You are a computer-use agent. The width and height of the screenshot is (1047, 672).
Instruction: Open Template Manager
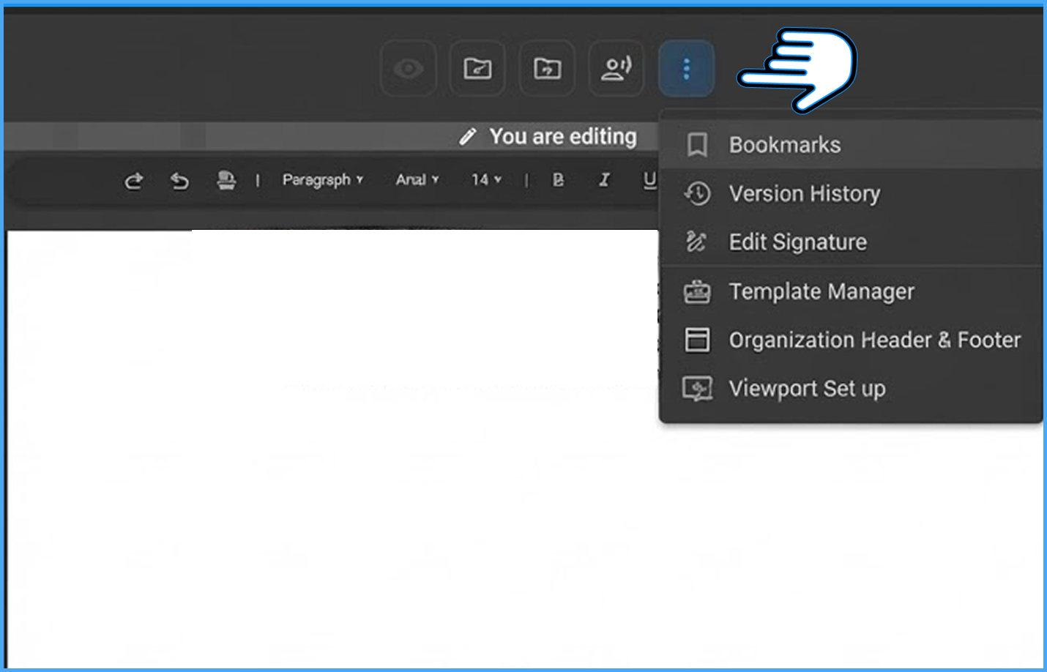(851, 291)
